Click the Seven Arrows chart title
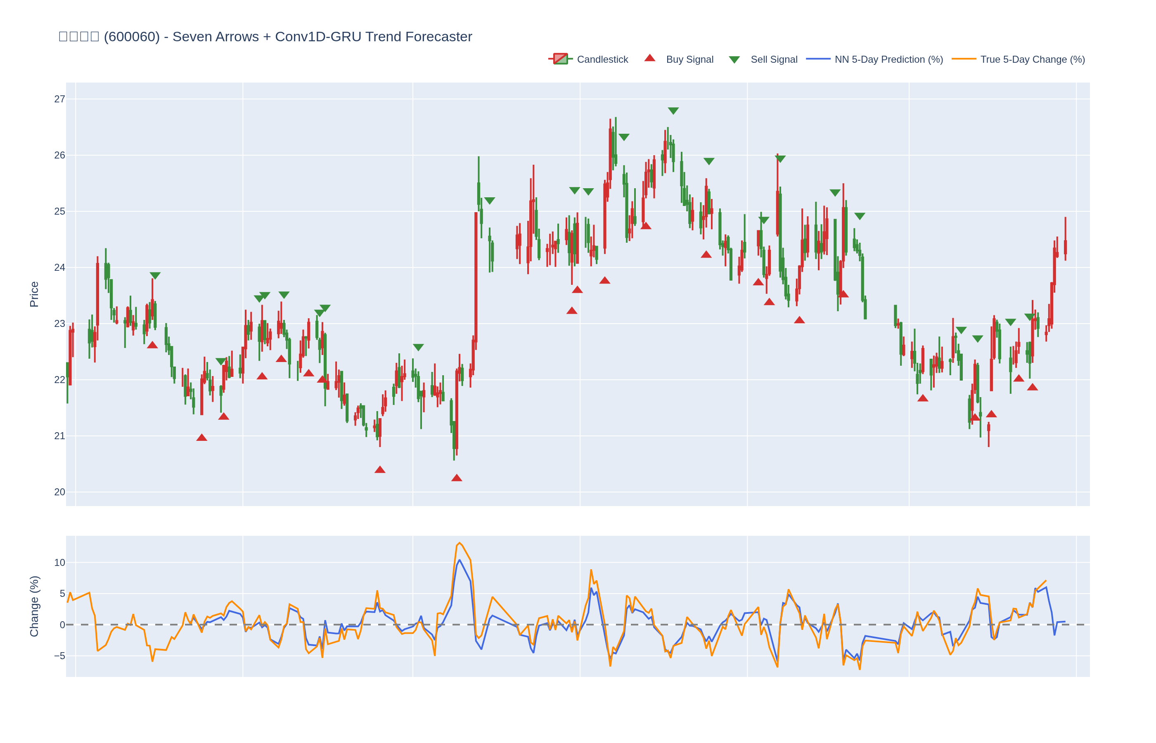 pyautogui.click(x=265, y=37)
